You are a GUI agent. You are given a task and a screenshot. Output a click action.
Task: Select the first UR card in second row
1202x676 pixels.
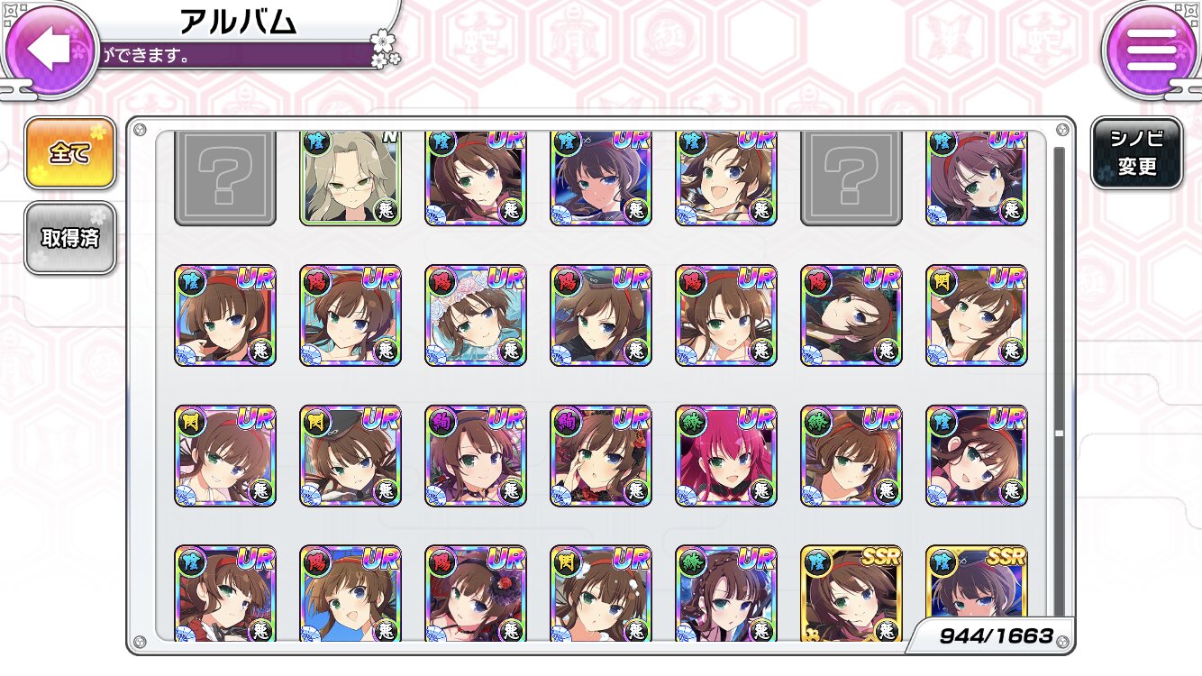[224, 315]
